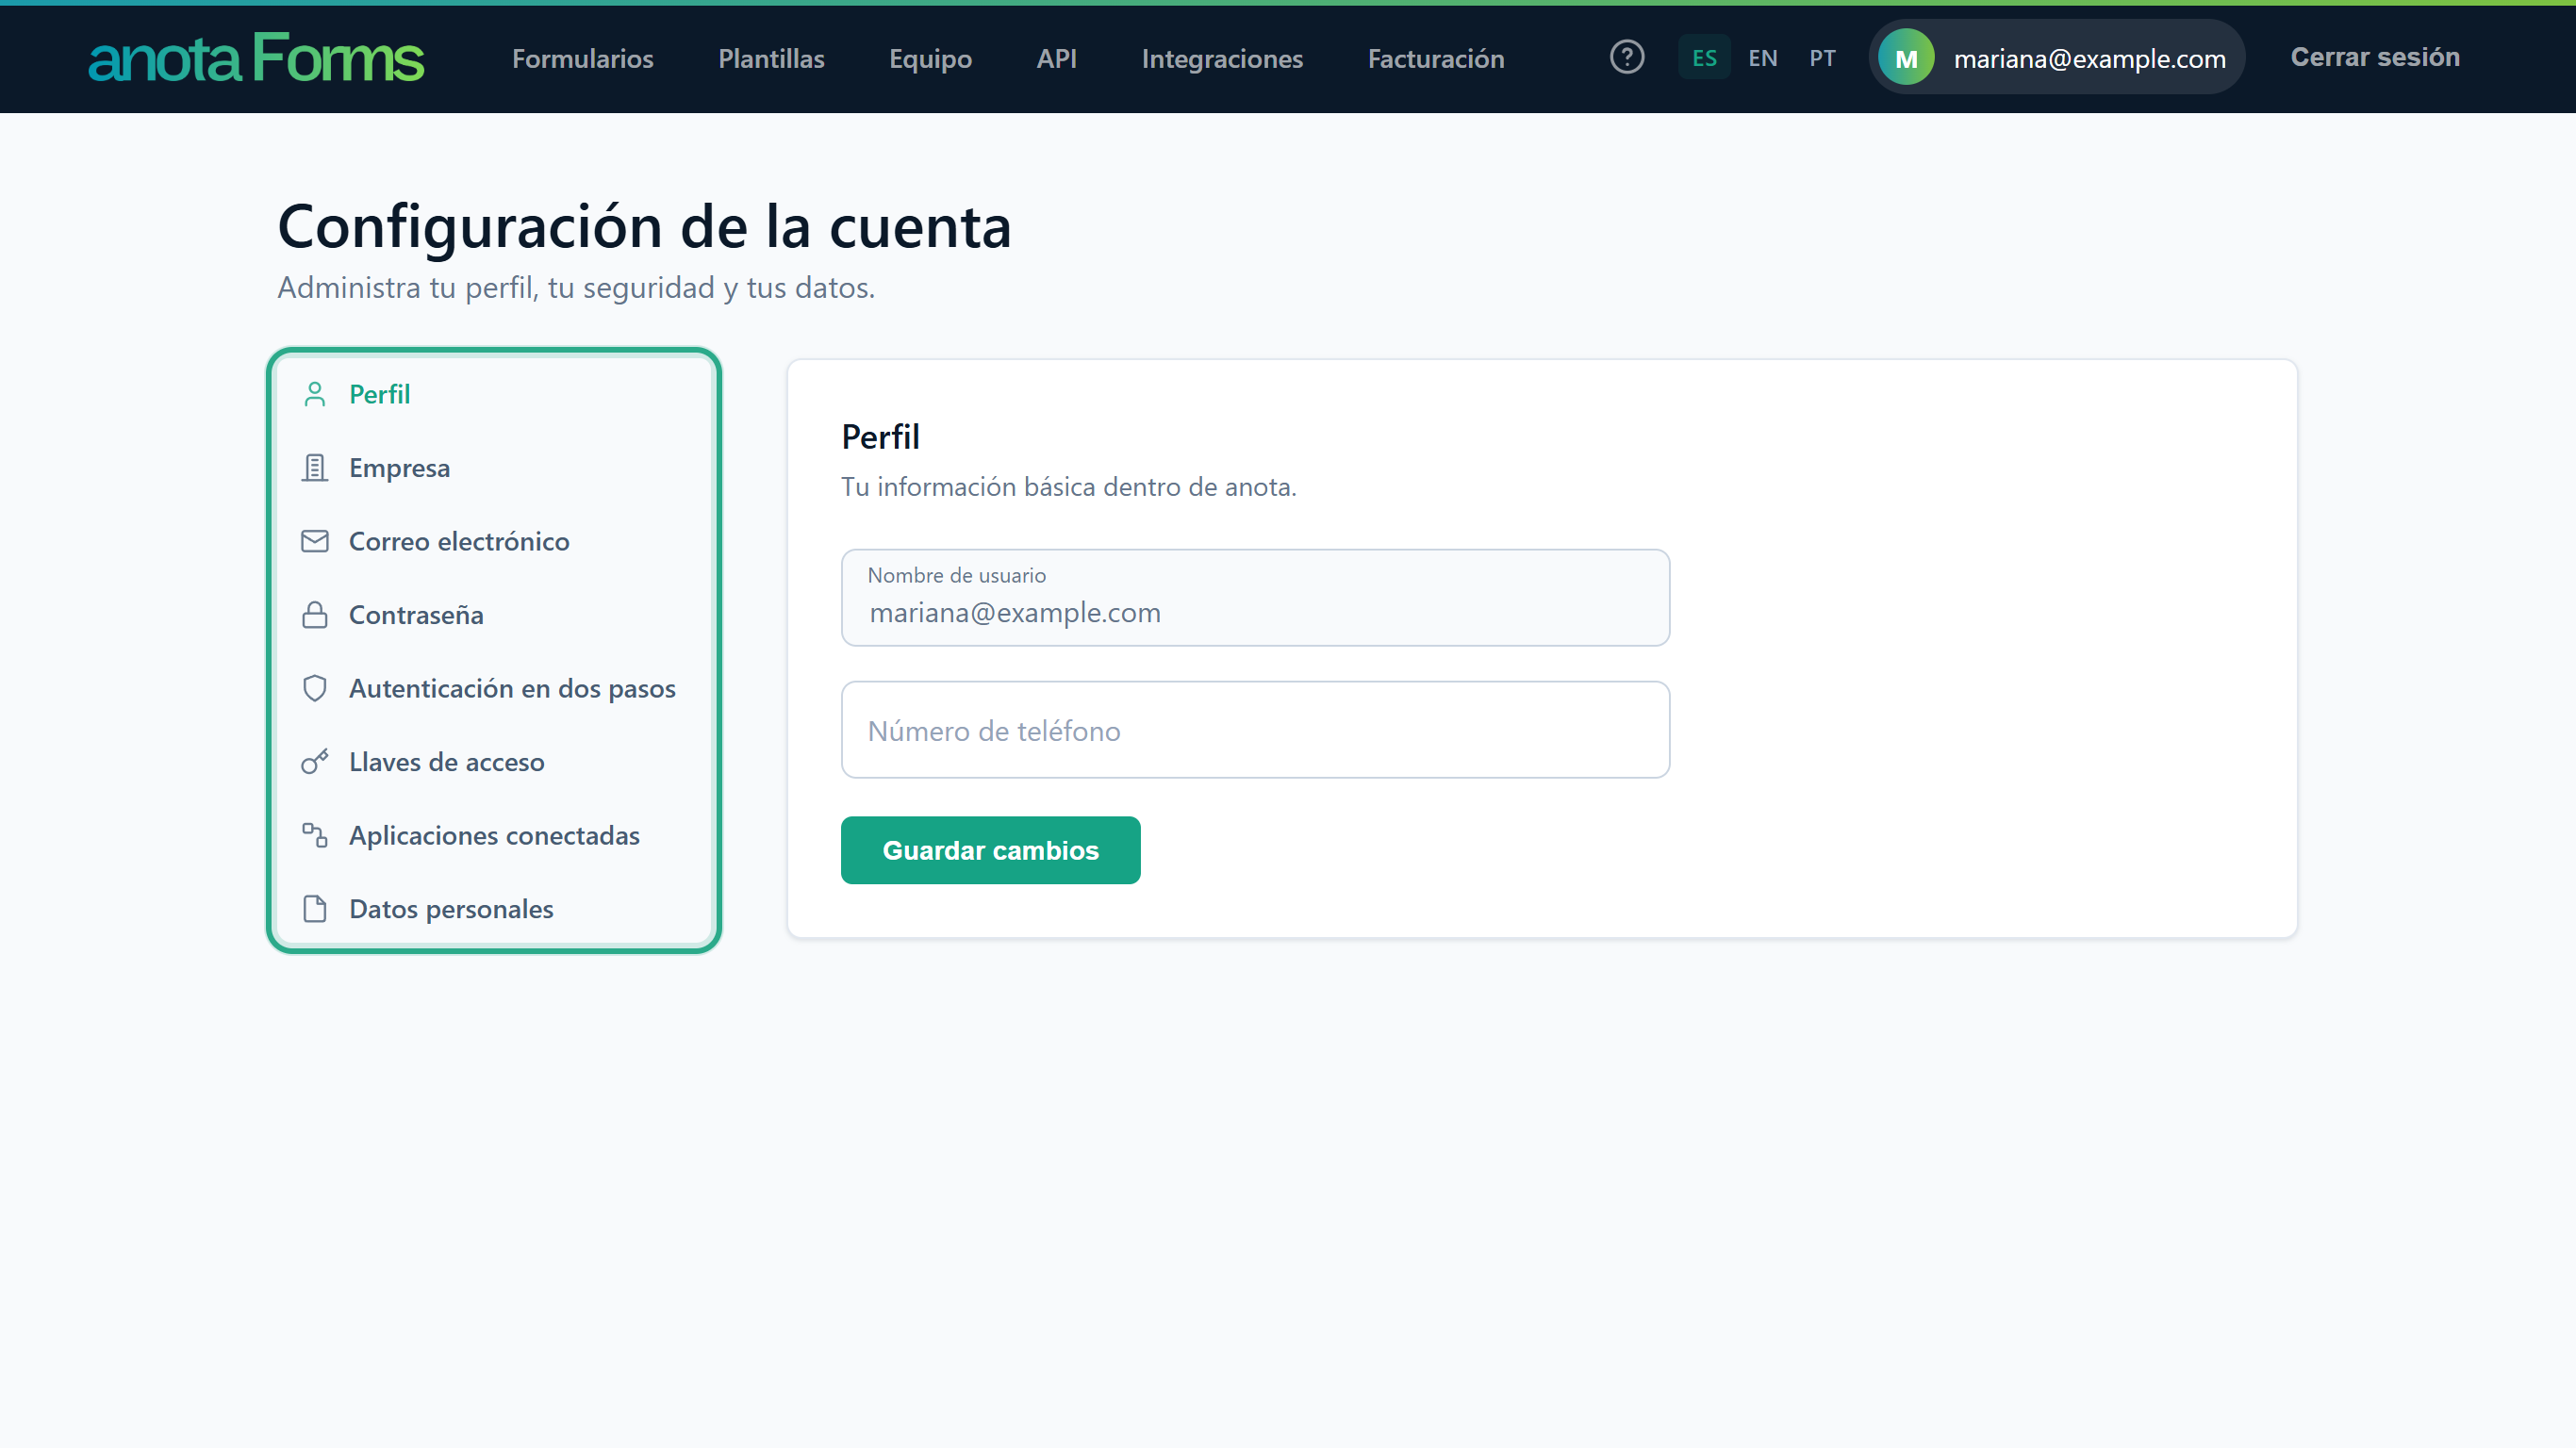Click the Empresa building icon
Viewport: 2576px width, 1448px height.
(315, 468)
